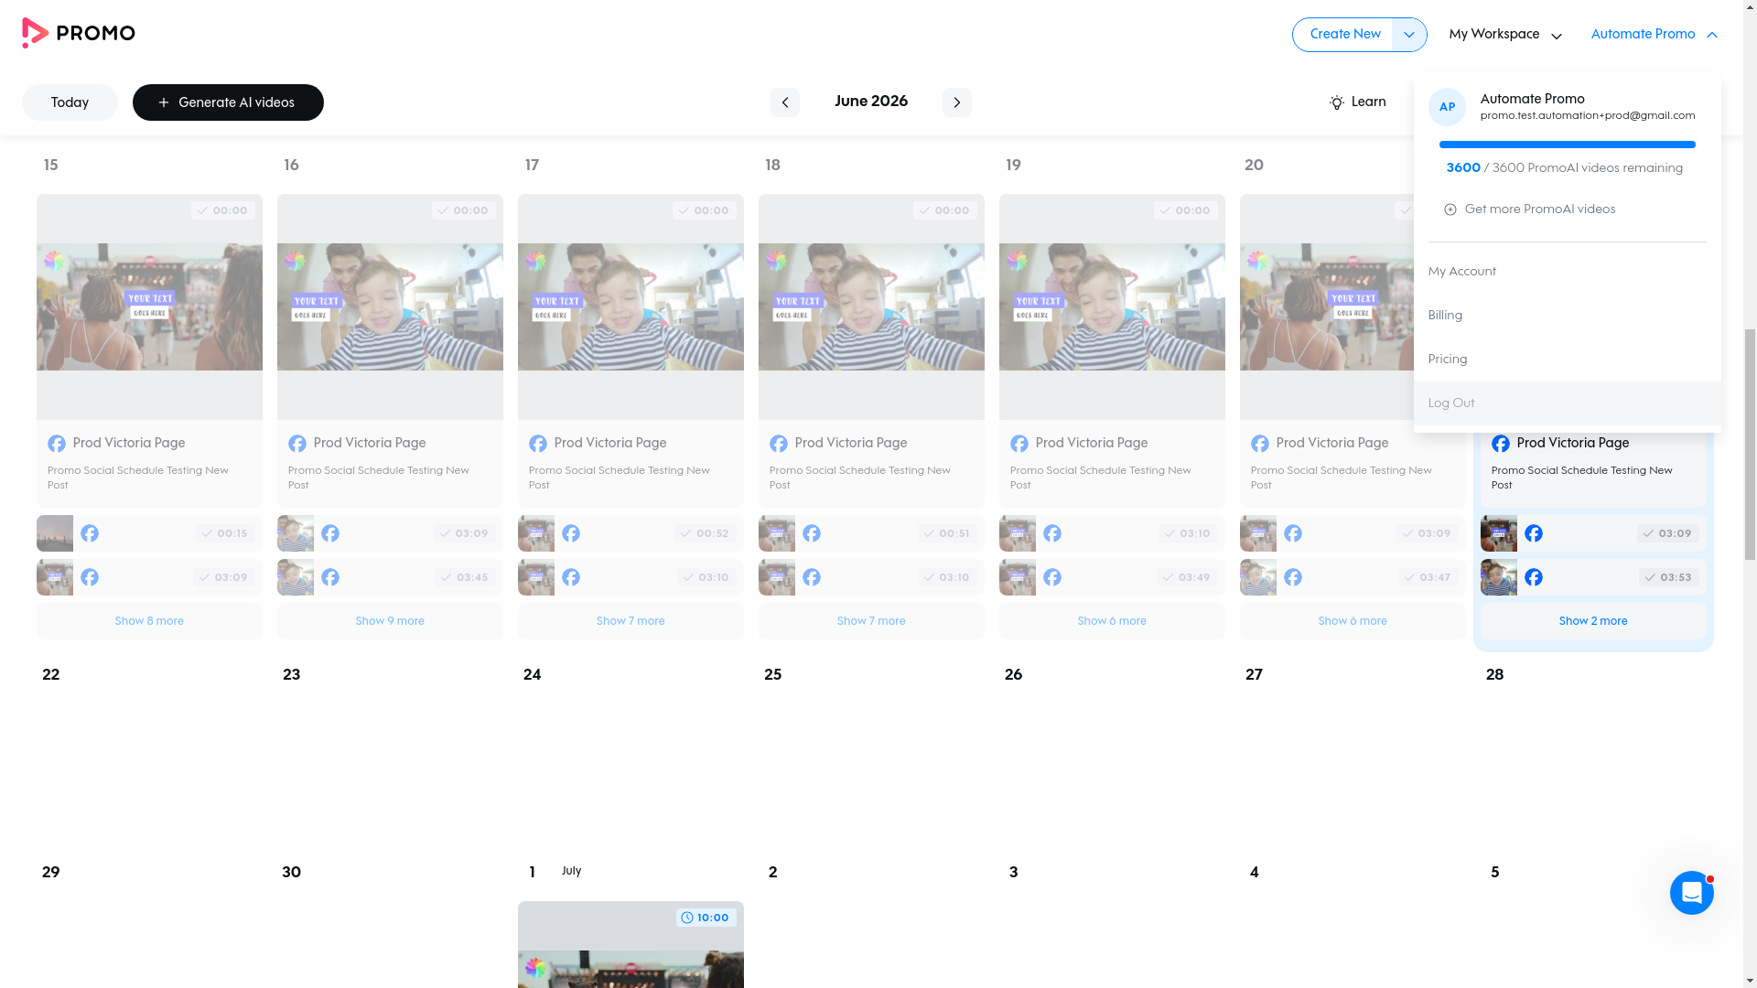
Task: Click the Create New button
Action: pos(1343,35)
